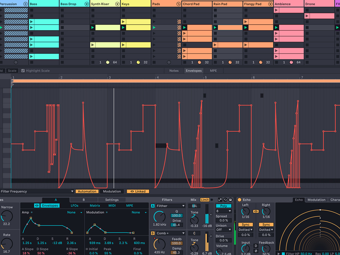340x255 pixels.
Task: Click the Limit button in mixer
Action: click(205, 200)
